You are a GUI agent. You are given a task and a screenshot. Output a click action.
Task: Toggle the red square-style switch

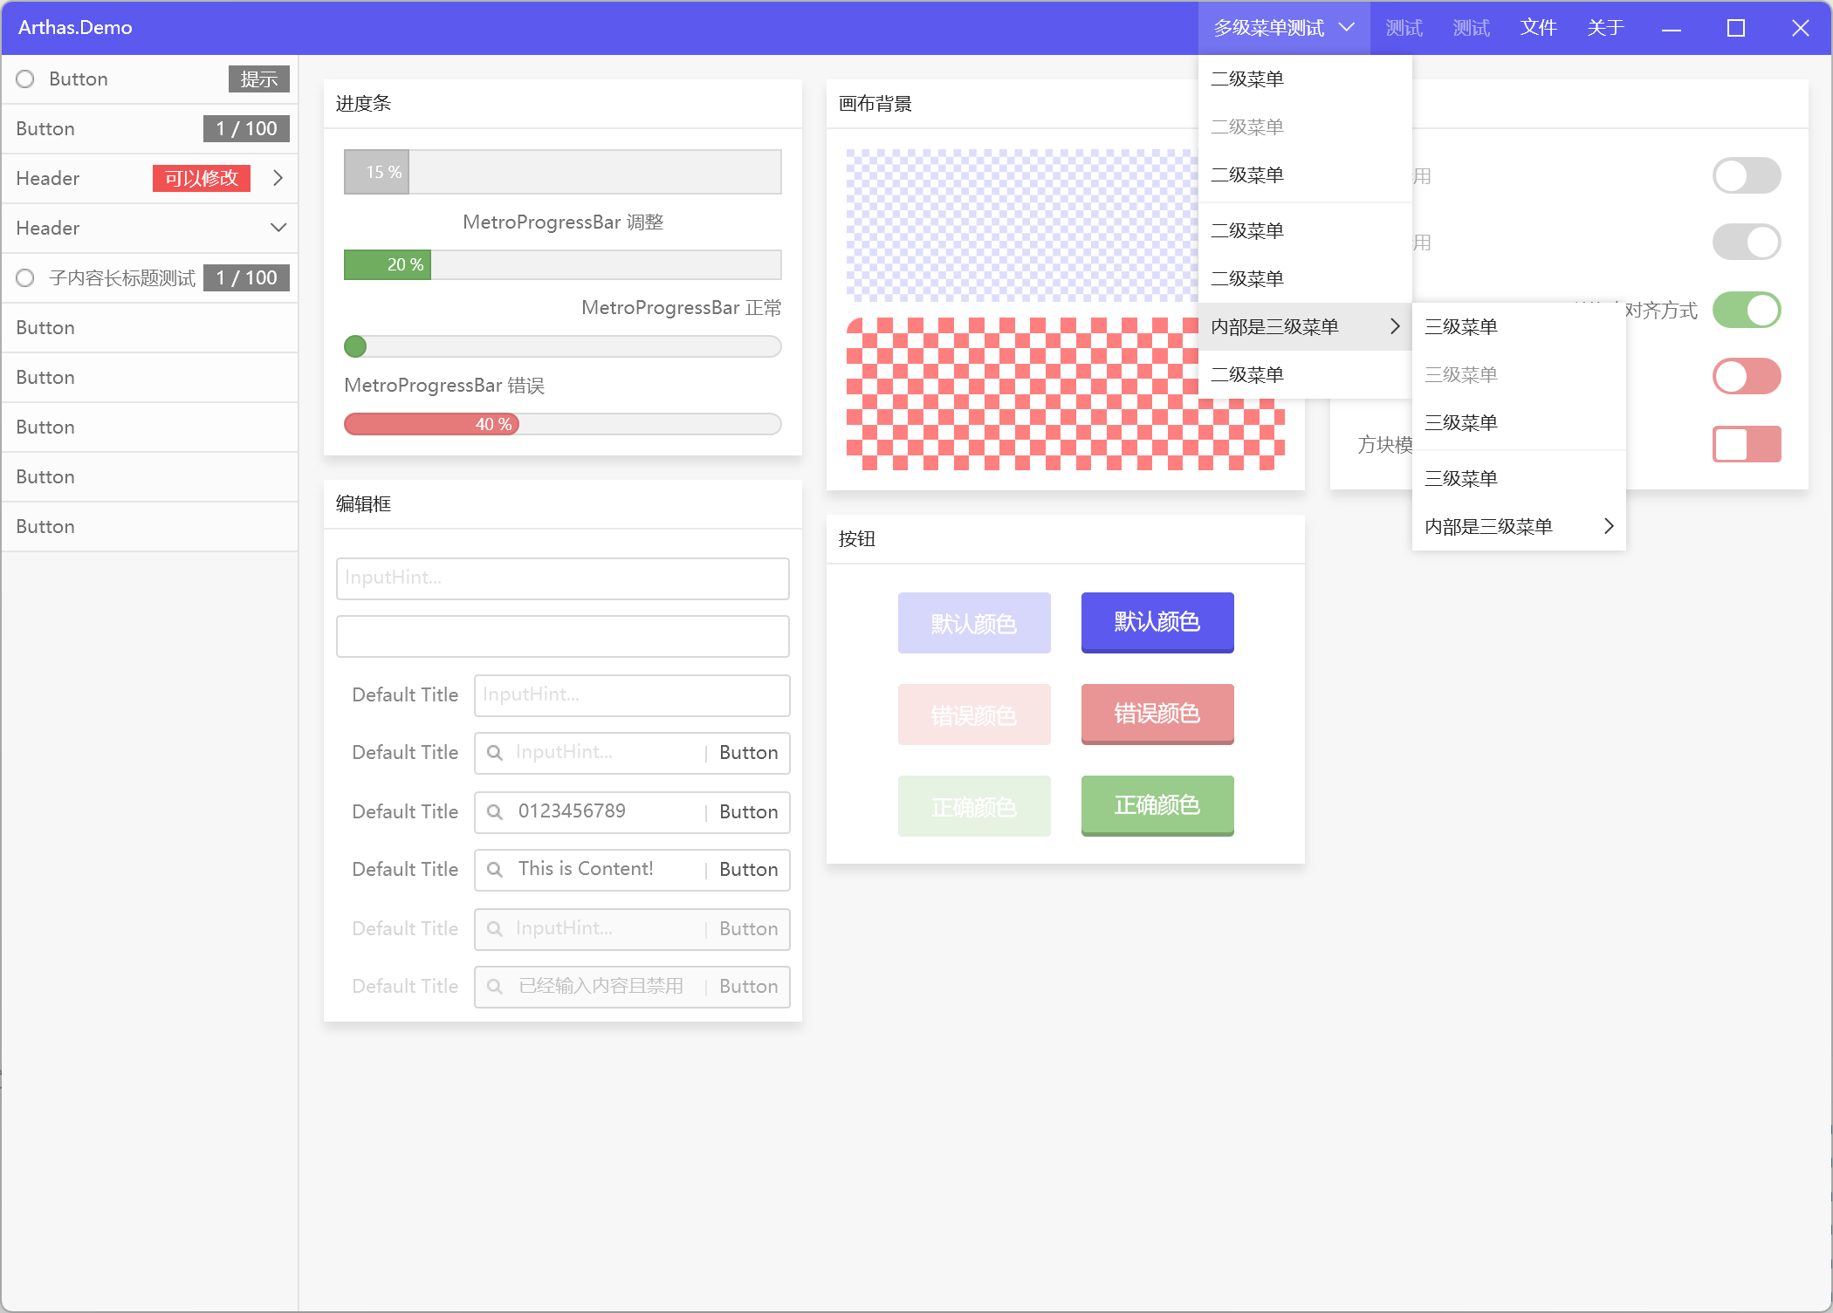[x=1746, y=444]
